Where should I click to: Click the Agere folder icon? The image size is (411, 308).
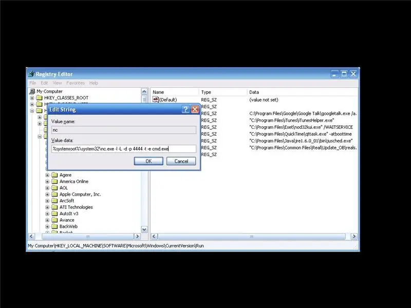pyautogui.click(x=54, y=175)
